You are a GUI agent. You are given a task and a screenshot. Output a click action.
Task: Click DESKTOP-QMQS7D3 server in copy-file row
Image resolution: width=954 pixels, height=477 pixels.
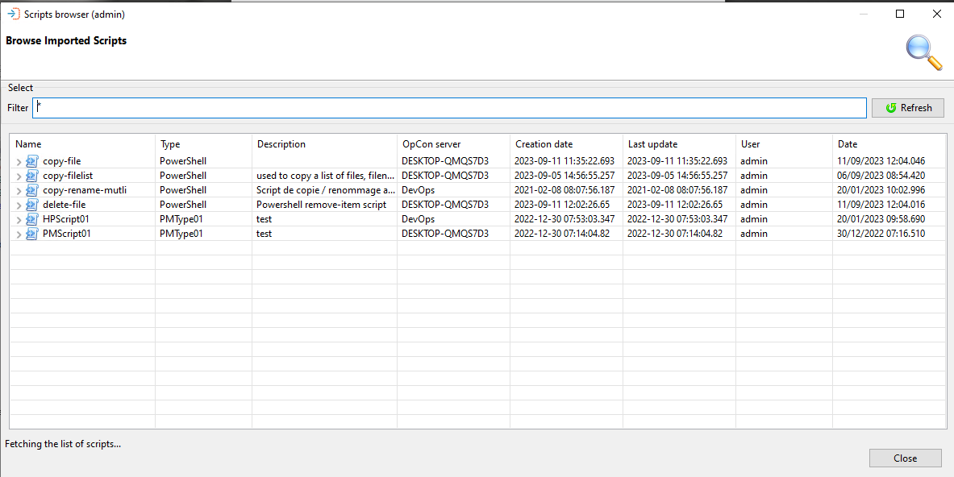445,161
